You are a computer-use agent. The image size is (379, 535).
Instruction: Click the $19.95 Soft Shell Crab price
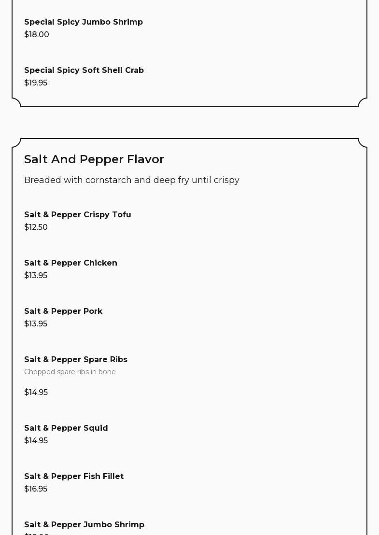coord(36,83)
